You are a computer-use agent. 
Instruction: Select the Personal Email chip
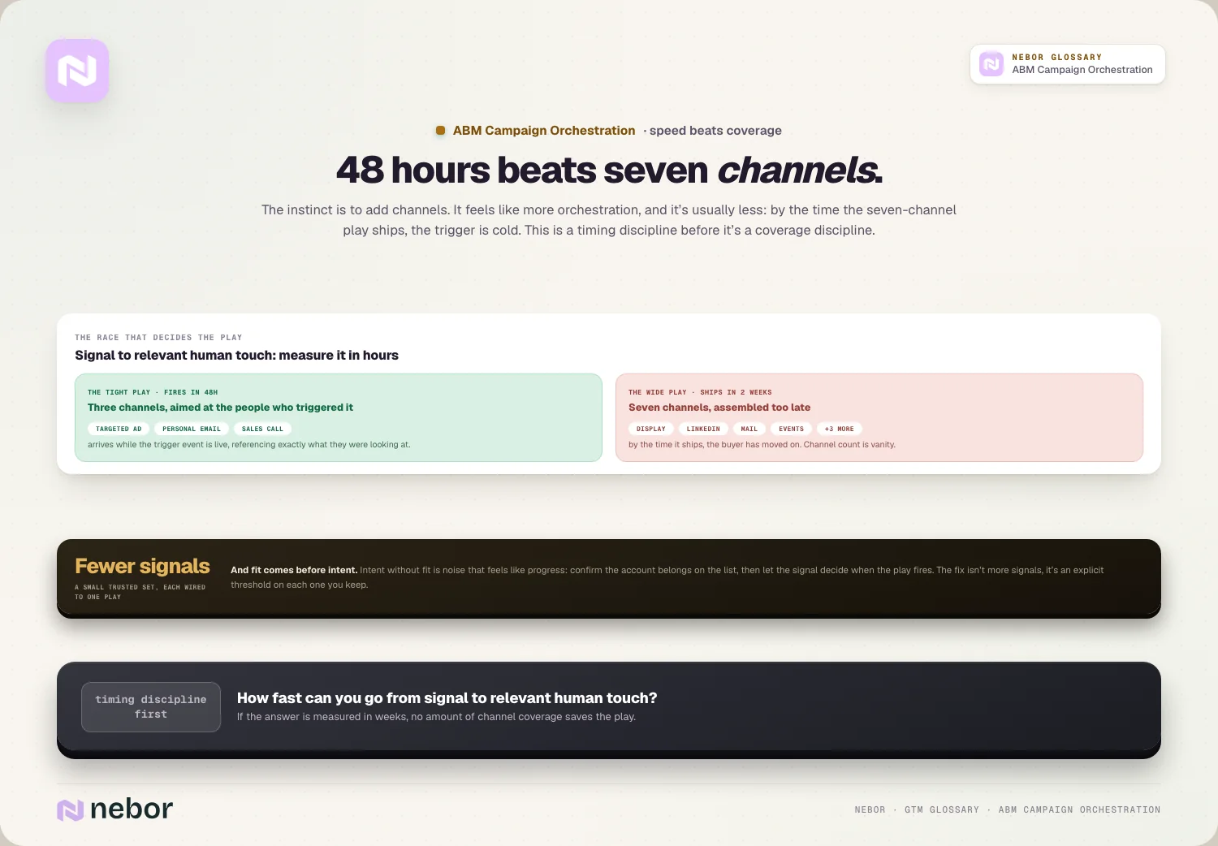point(192,429)
